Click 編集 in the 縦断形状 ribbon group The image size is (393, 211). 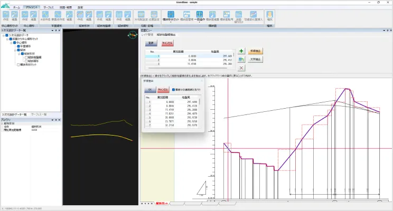[x=88, y=16]
